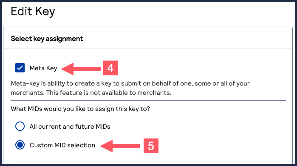Click the All current and future MIDs label
The height and width of the screenshot is (166, 297).
click(x=70, y=127)
